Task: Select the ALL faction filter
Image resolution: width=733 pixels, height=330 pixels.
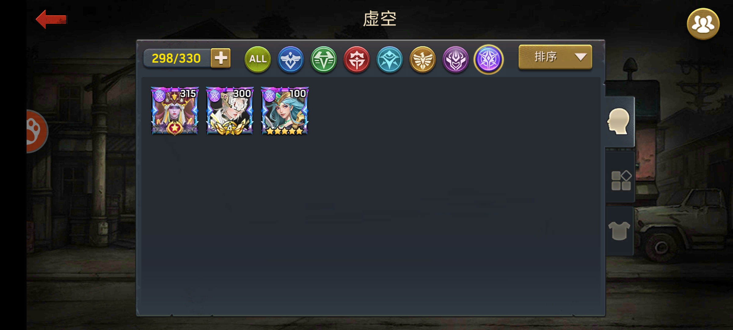Action: click(258, 59)
